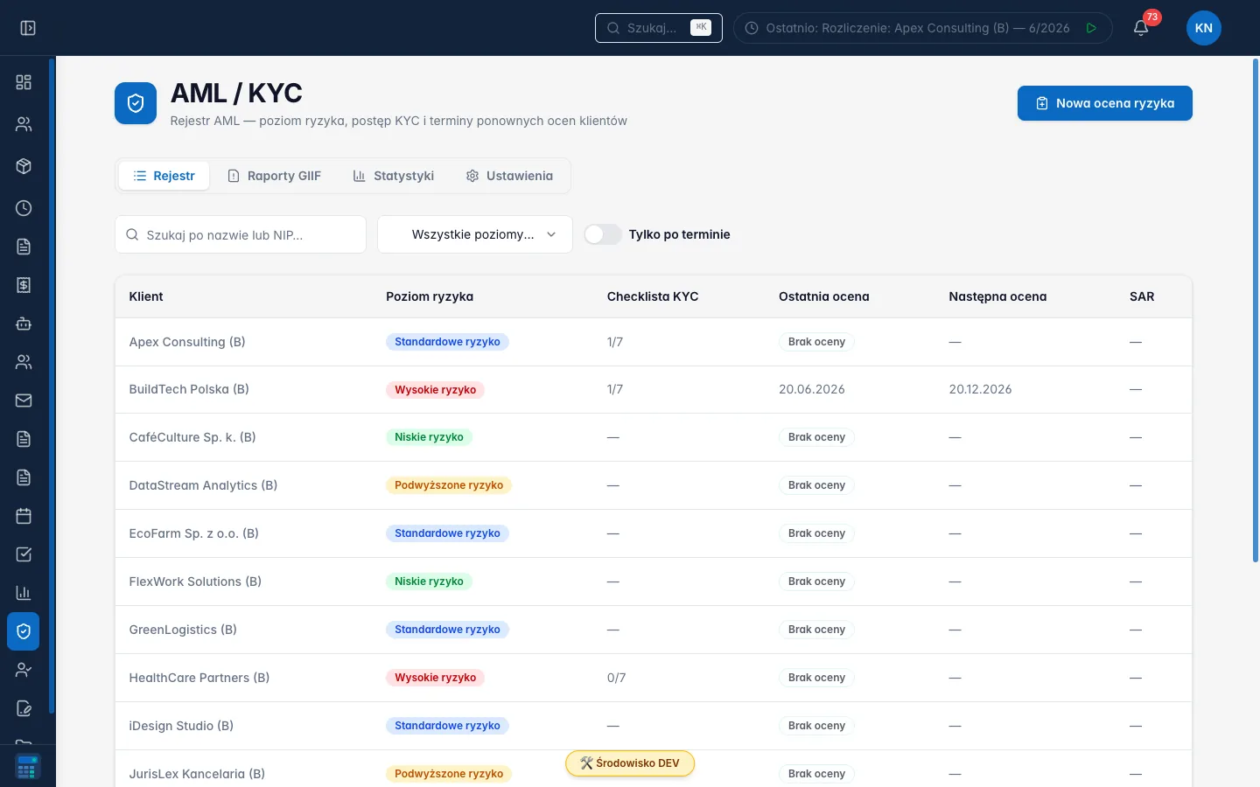Click the Wysokie ryzyko badge for HealthCare Partners

(x=435, y=678)
